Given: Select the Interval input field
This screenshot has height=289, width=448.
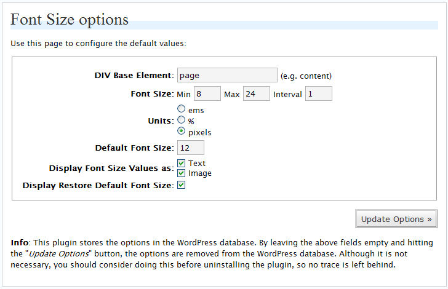Looking at the screenshot, I should pyautogui.click(x=319, y=93).
